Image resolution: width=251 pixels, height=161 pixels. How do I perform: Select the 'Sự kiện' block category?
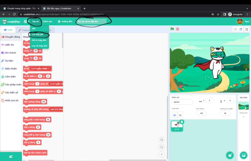coord(9,61)
